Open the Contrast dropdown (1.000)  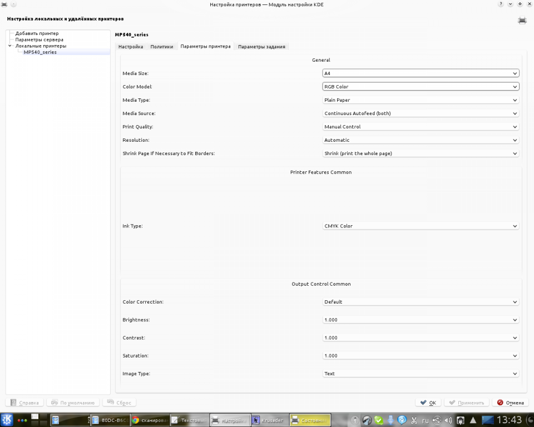coord(421,338)
